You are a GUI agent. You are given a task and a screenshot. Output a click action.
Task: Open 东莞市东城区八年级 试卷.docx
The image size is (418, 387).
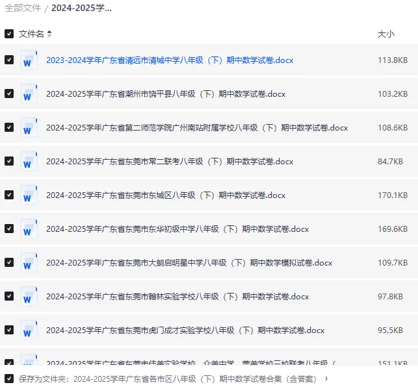point(166,195)
